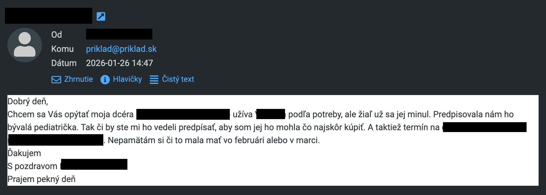Click the redacted sender name field
The image size is (546, 195).
tap(119, 34)
